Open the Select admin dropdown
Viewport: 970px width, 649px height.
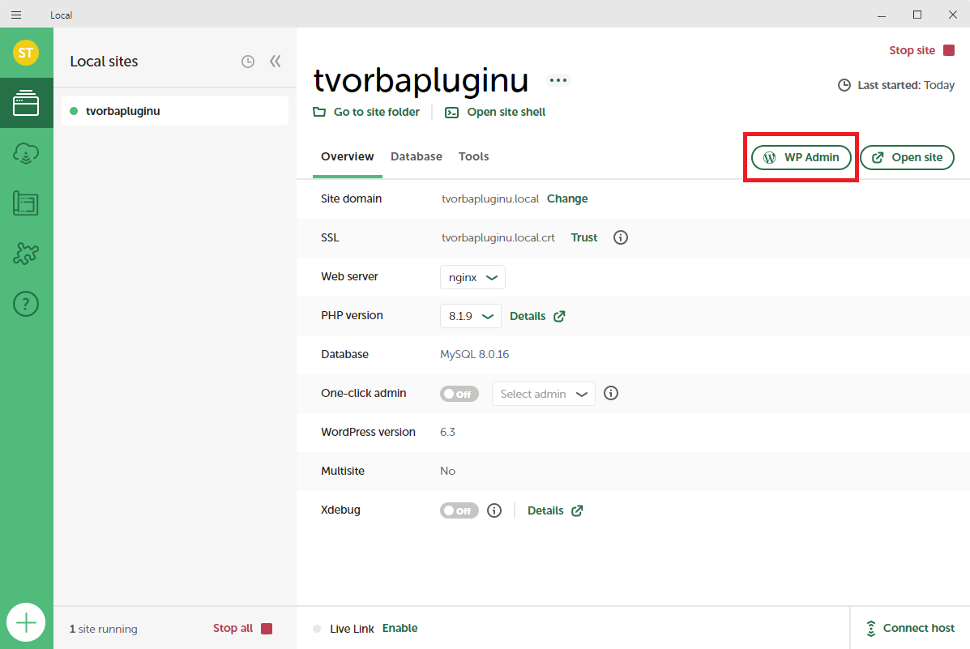tap(543, 393)
